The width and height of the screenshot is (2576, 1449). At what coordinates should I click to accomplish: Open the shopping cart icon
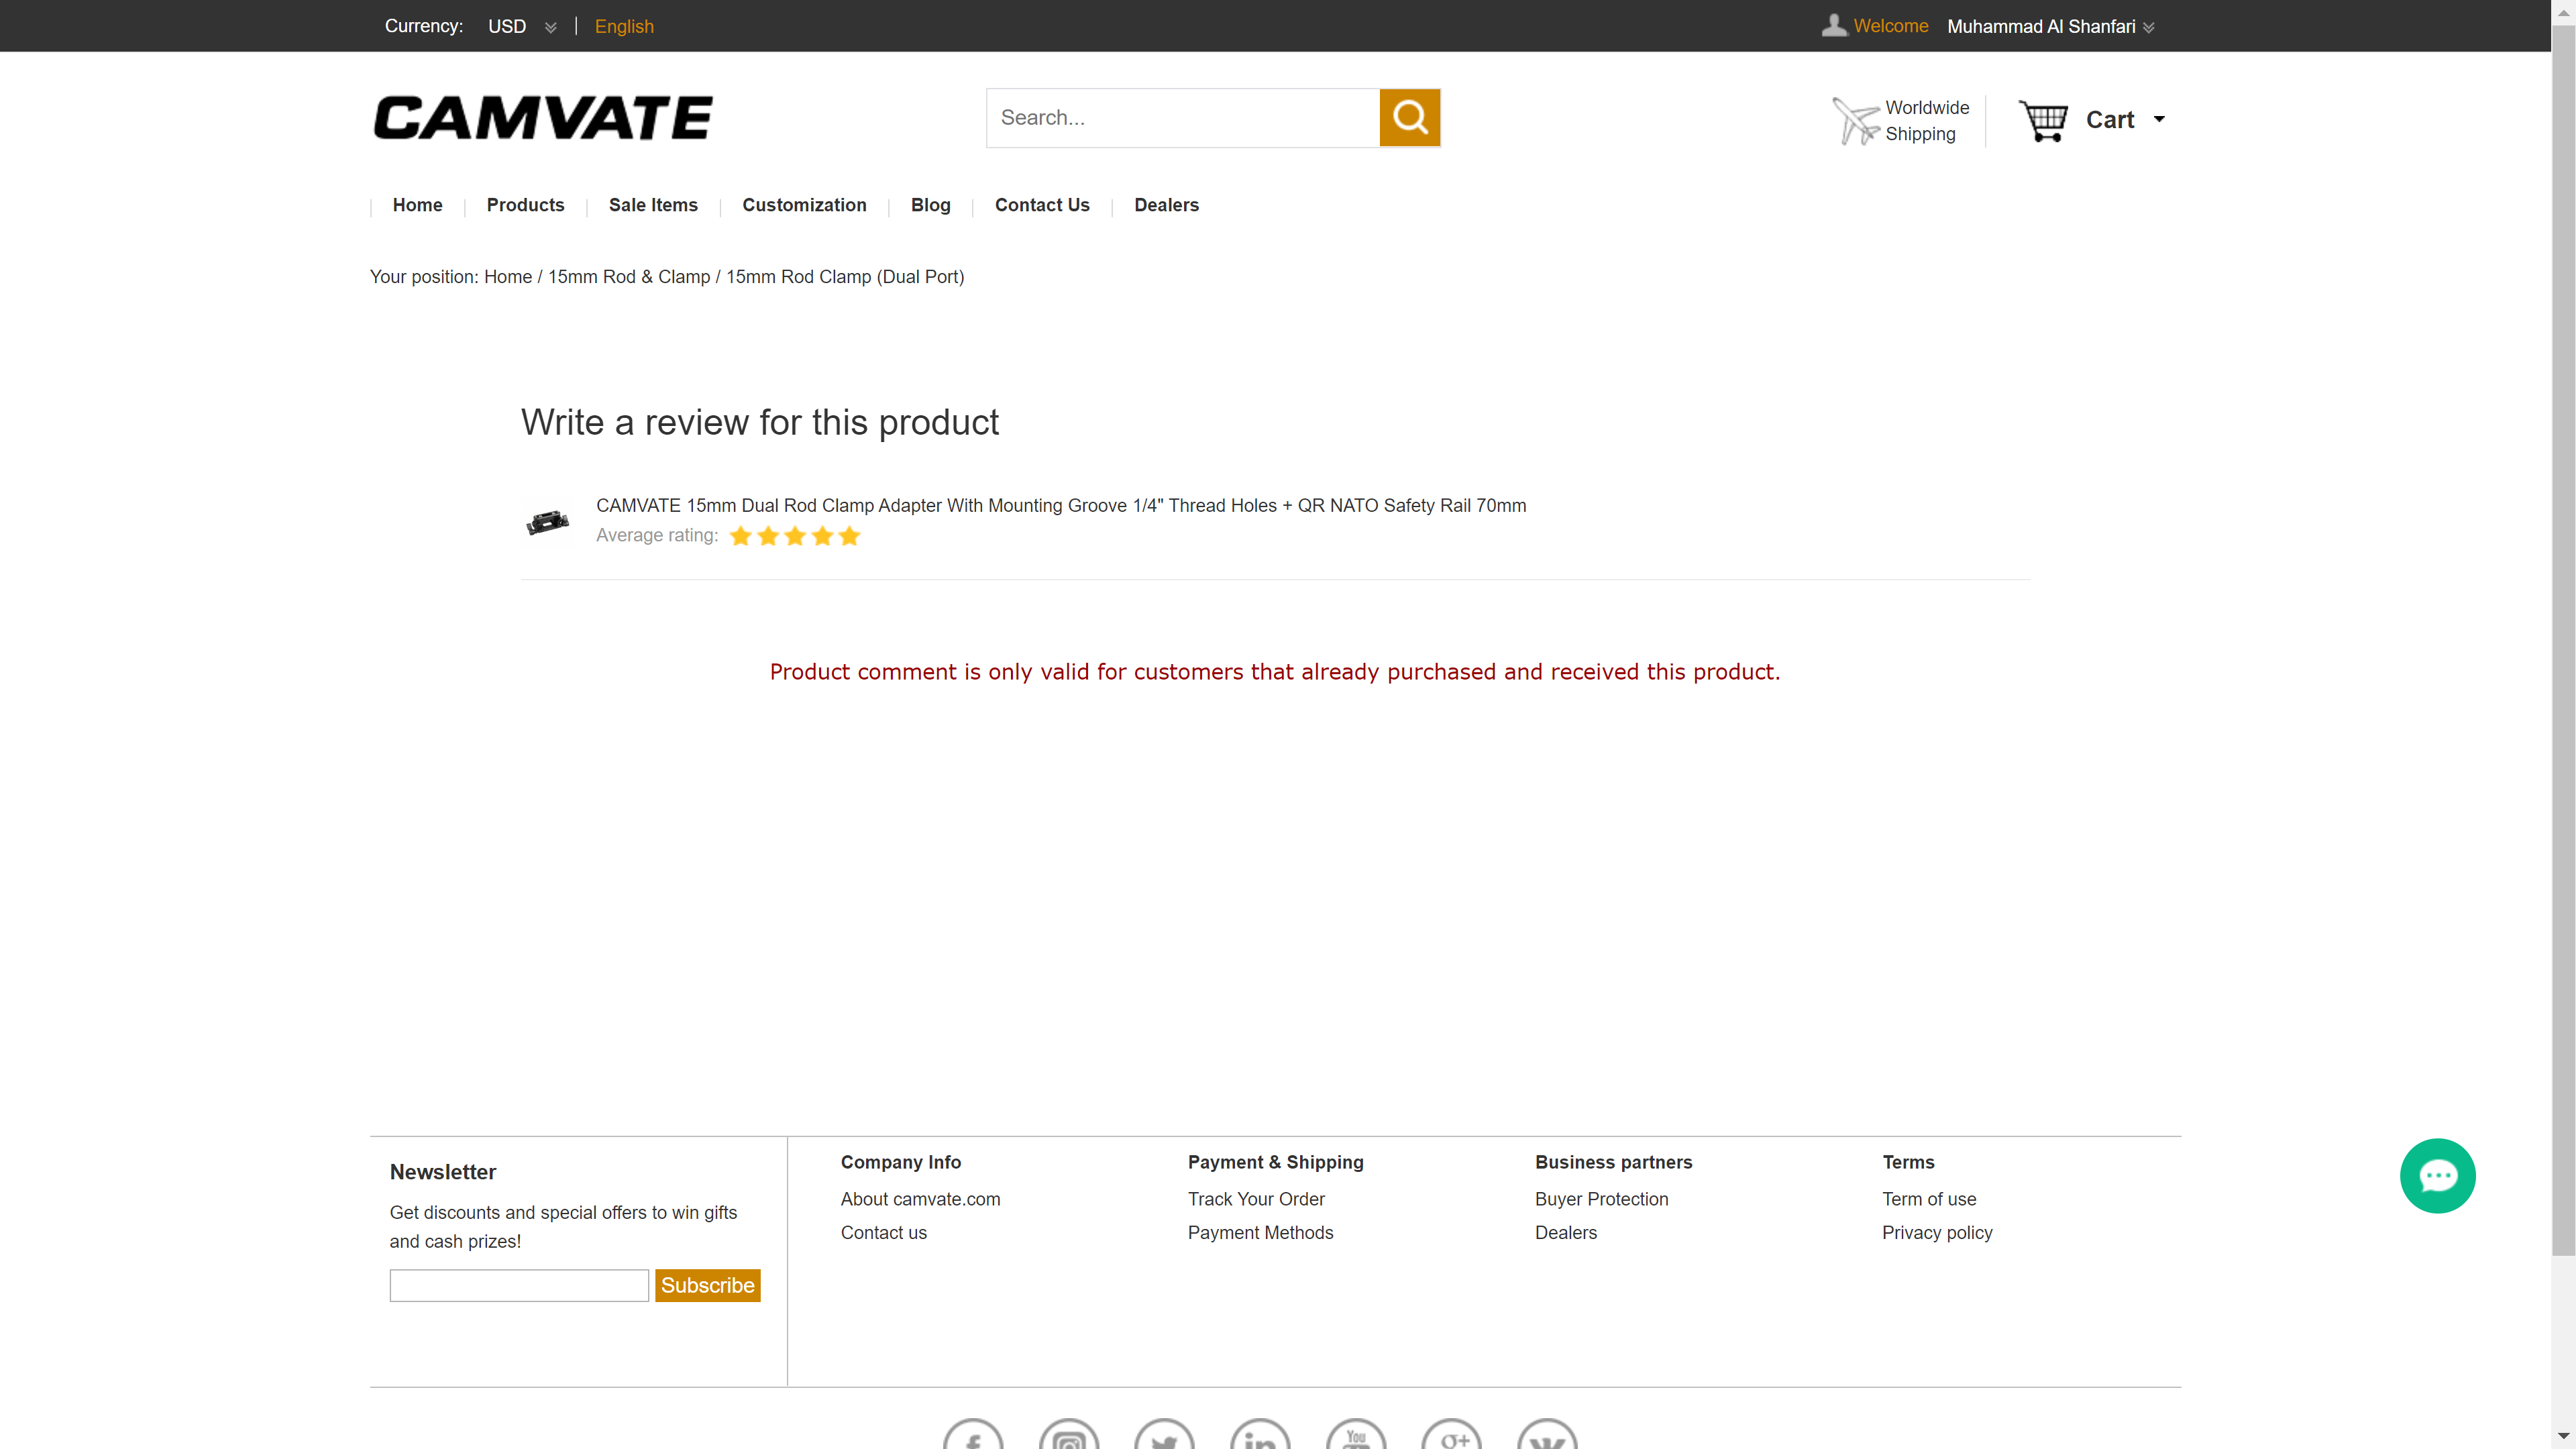point(2042,120)
